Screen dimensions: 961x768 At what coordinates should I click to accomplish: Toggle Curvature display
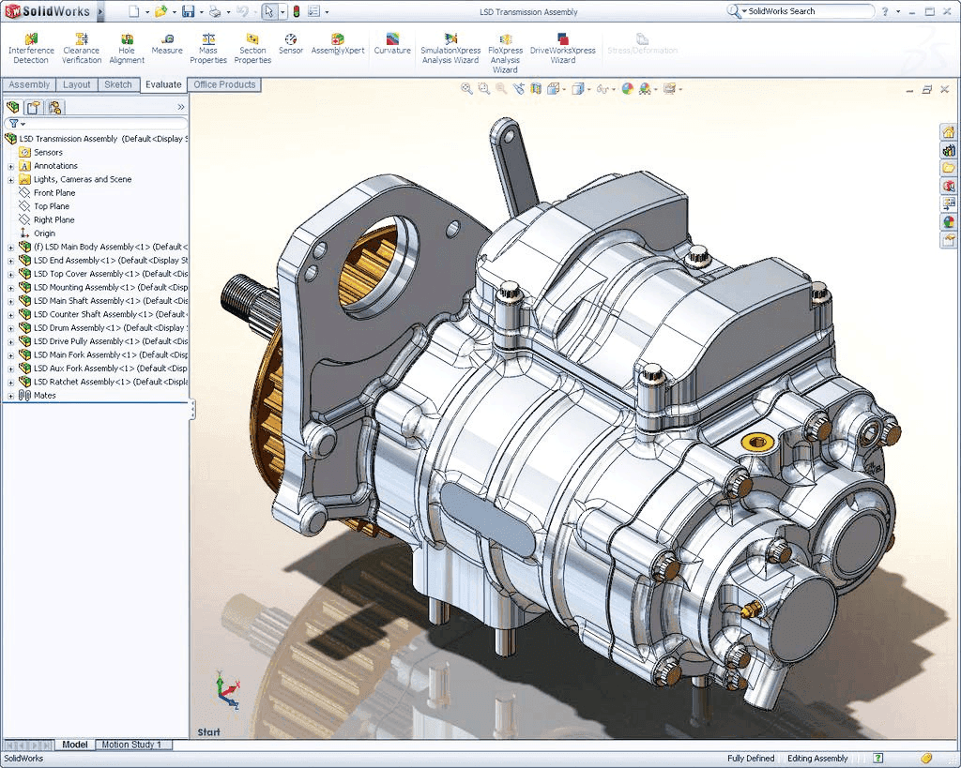click(x=392, y=44)
